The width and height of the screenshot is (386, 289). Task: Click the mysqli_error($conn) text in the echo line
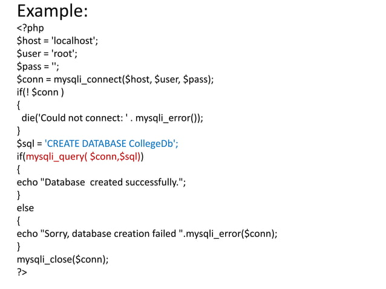(230, 233)
